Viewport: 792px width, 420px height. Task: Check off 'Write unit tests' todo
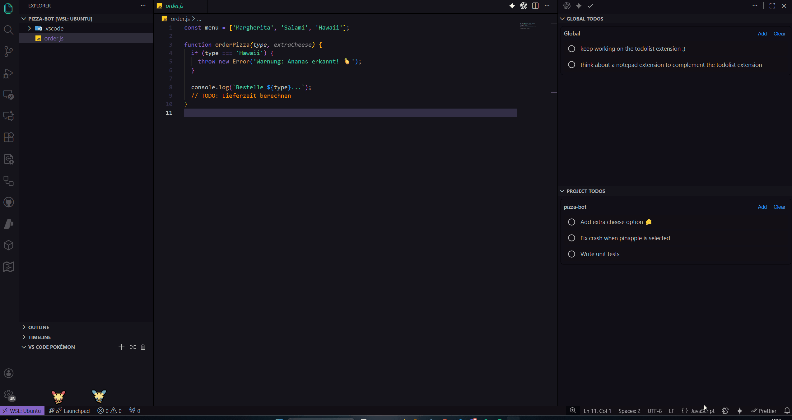(x=571, y=254)
